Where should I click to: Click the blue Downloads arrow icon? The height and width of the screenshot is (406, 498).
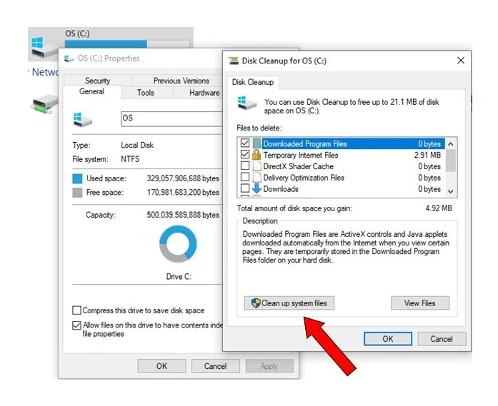pyautogui.click(x=257, y=188)
